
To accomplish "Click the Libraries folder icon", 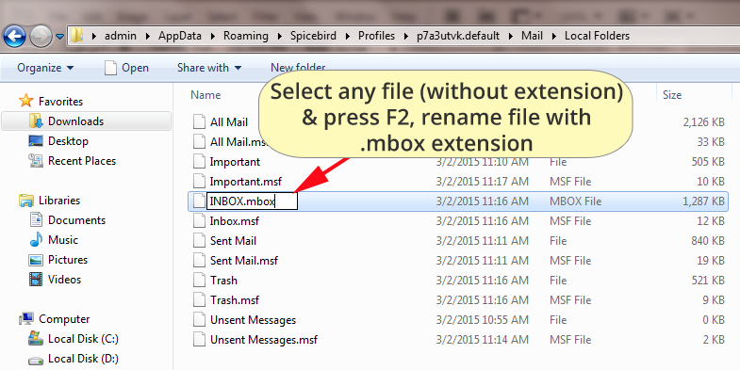I will [26, 201].
